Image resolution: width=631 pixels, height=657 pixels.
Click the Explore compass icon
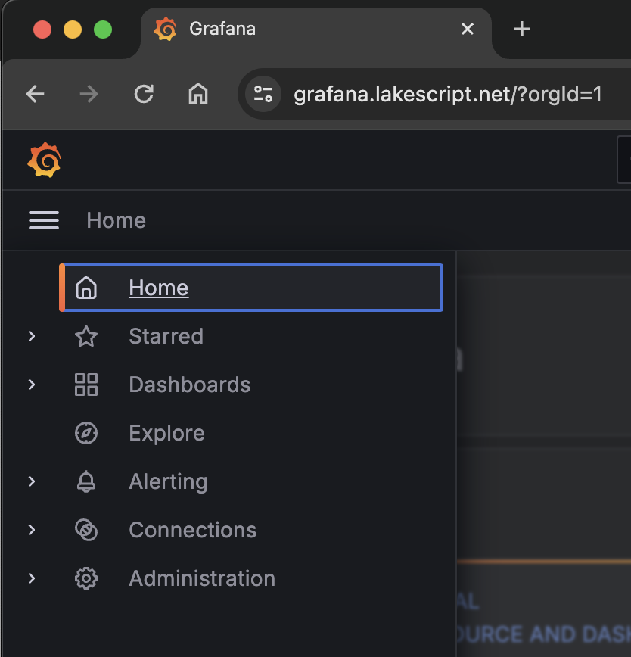(86, 433)
